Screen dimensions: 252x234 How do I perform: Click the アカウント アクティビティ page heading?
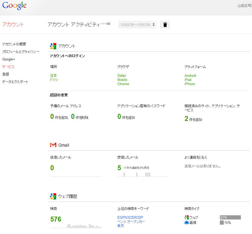[x=74, y=25]
